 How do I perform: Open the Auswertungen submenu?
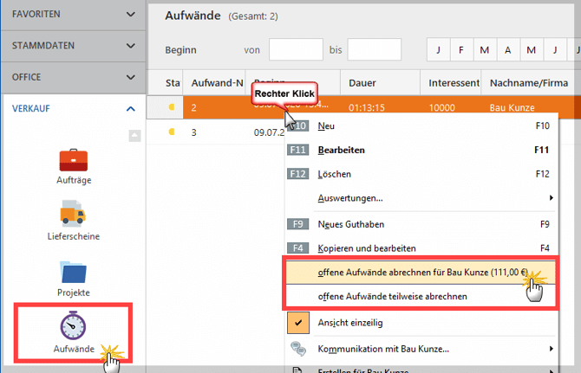(x=351, y=198)
